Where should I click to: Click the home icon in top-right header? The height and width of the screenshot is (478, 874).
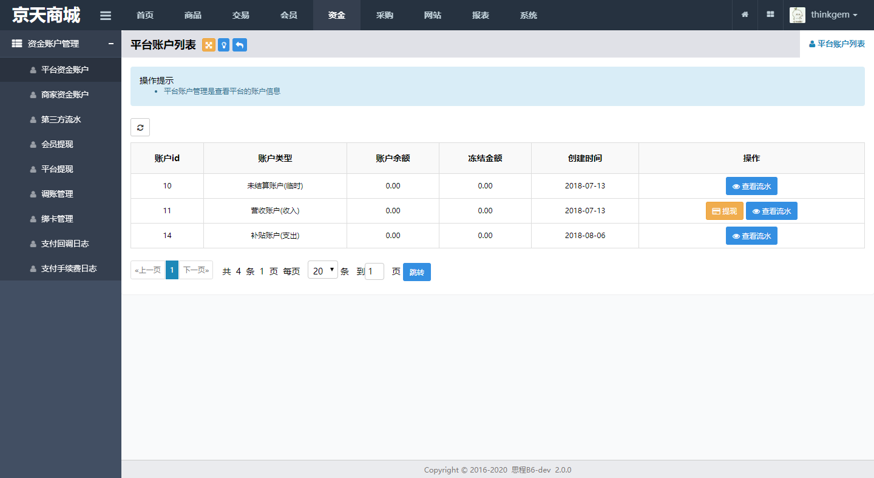click(745, 15)
